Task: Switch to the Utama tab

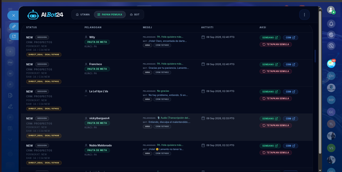Action: click(83, 15)
